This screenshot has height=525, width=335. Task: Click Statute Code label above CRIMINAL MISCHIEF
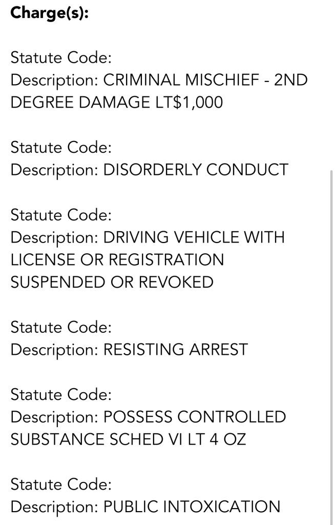(61, 58)
